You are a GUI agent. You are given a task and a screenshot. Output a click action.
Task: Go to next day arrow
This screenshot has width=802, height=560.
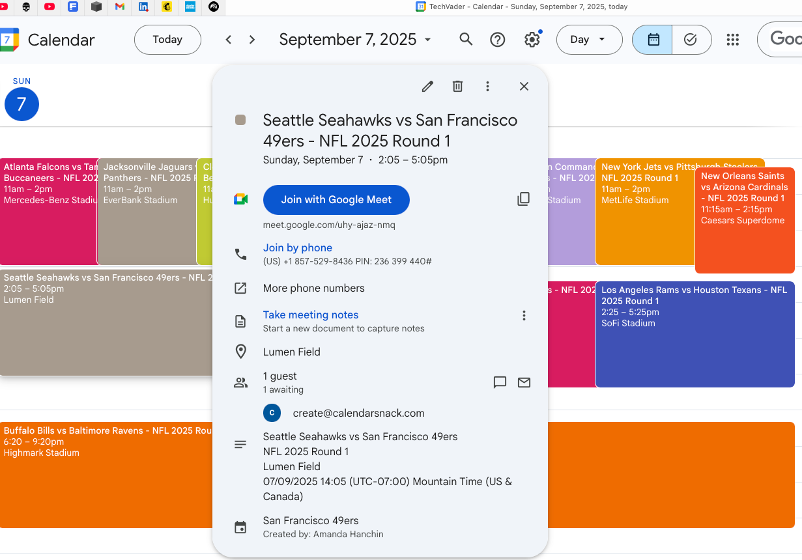[x=252, y=40]
